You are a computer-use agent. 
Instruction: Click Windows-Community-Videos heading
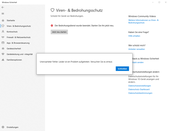(142, 16)
